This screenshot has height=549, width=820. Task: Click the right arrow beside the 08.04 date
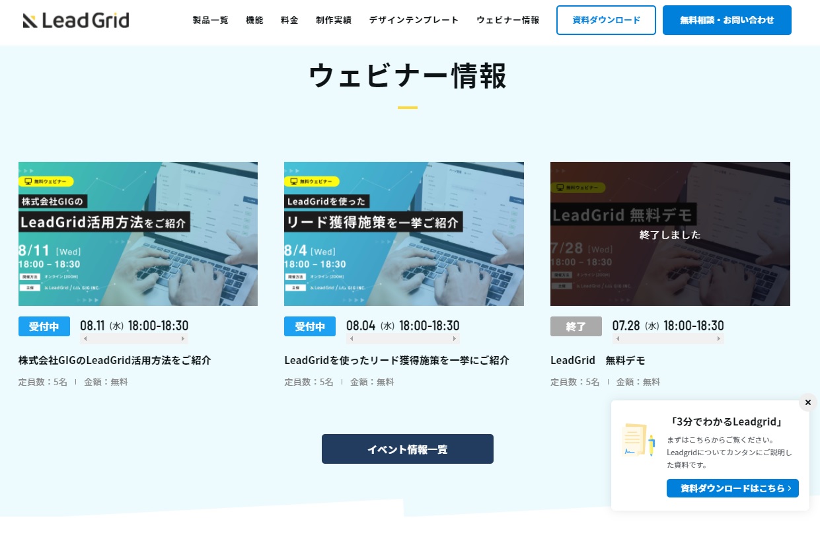click(455, 338)
